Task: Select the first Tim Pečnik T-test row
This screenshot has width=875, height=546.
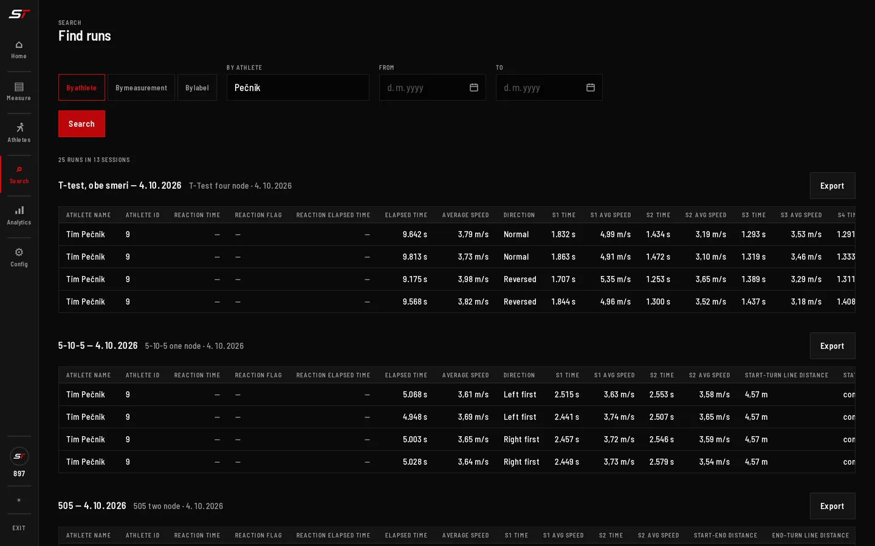Action: click(x=457, y=234)
